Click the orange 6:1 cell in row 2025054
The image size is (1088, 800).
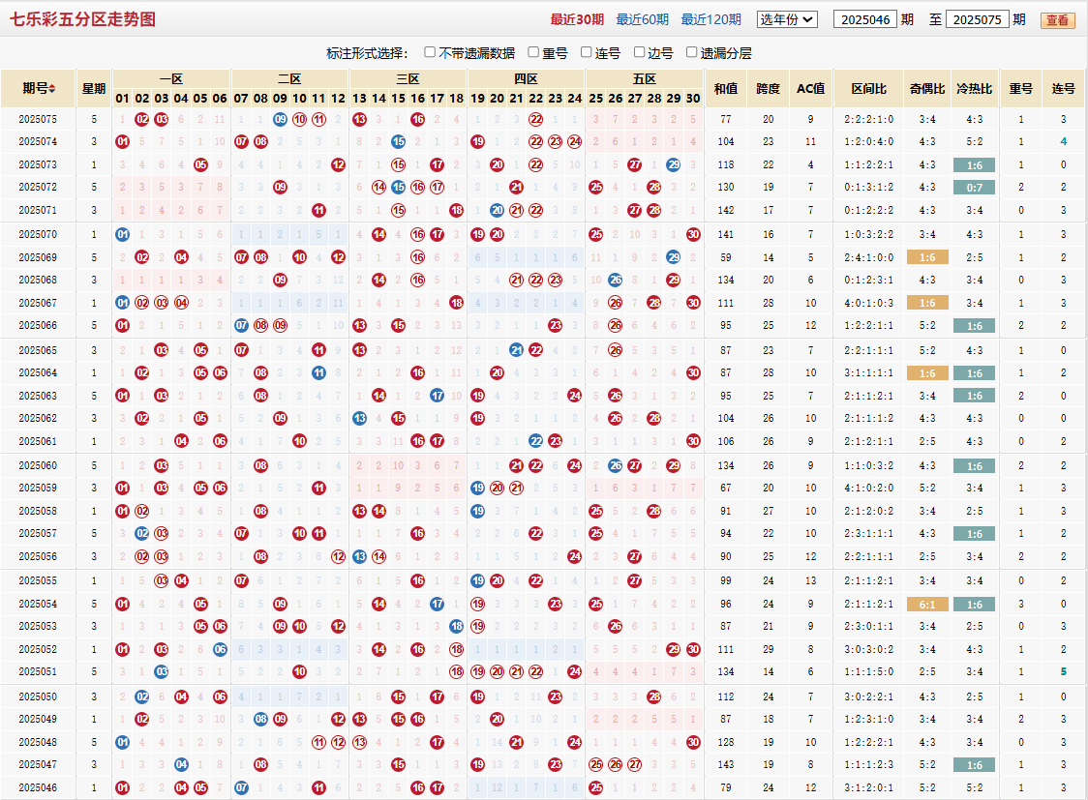(927, 605)
